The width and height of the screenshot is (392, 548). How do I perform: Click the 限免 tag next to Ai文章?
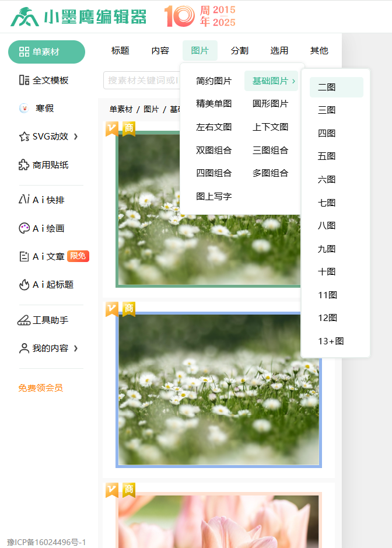click(x=78, y=256)
